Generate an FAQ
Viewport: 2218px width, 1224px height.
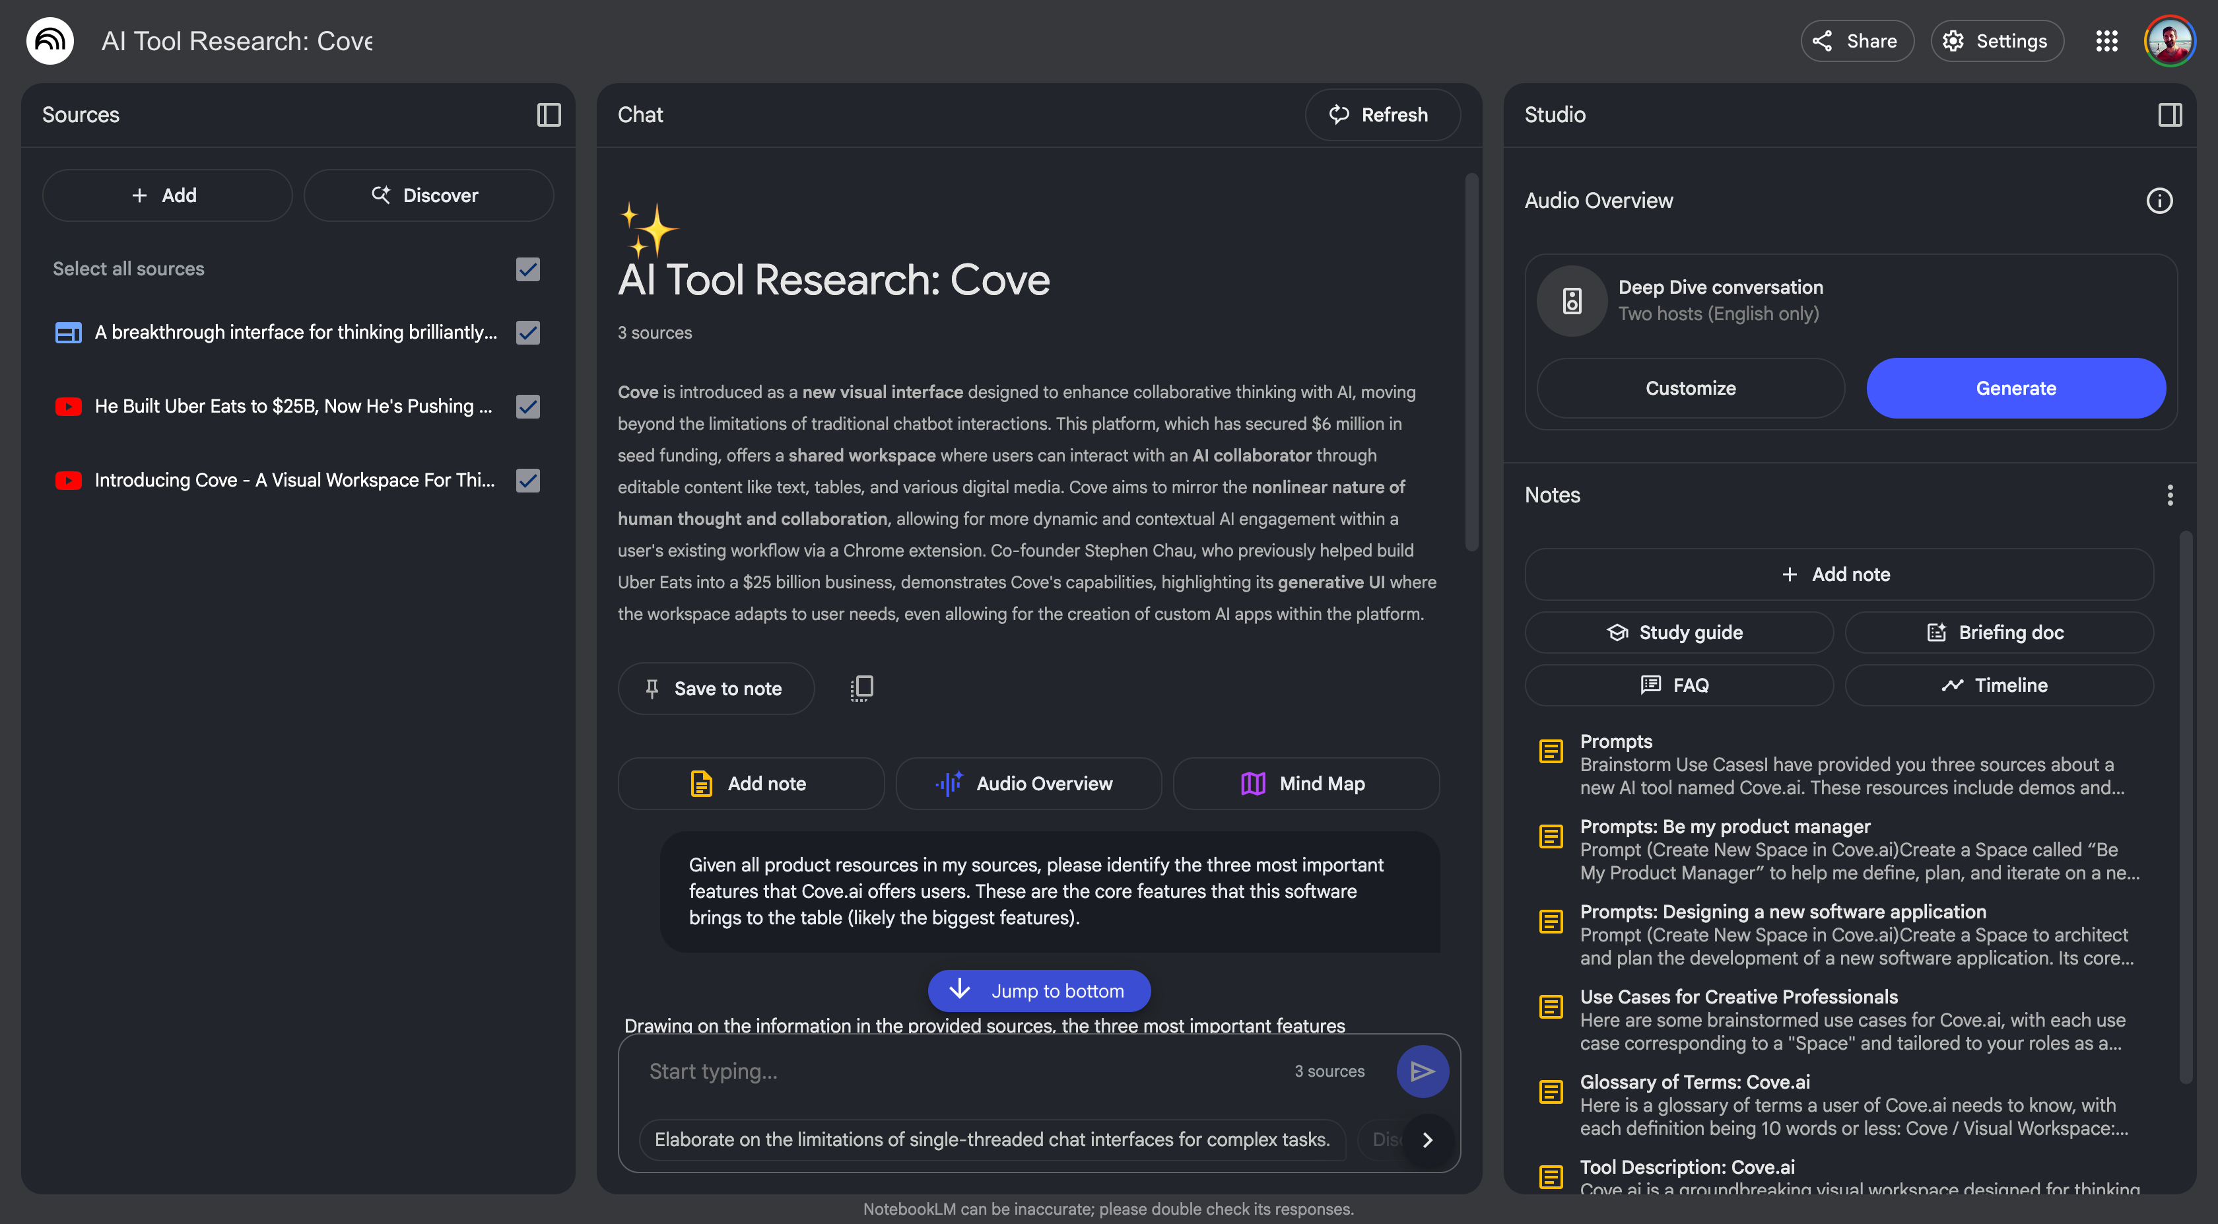1679,686
